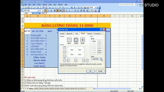Image resolution: width=164 pixels, height=92 pixels.
Task: Click the Sort Ascending icon
Action: click(79, 8)
